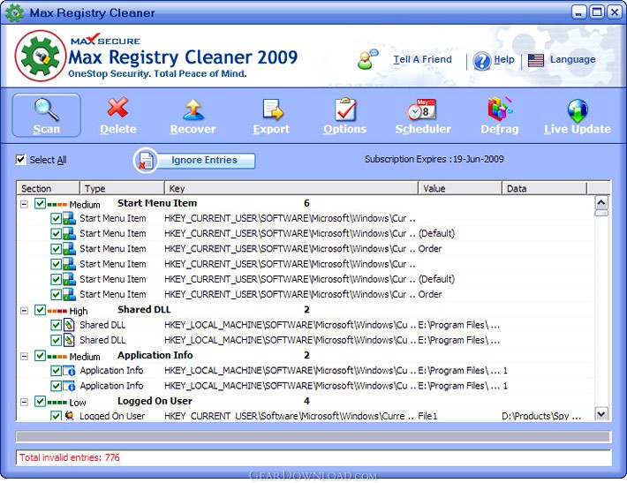627x483 pixels.
Task: Collapse the Logged On User group
Action: click(x=25, y=402)
